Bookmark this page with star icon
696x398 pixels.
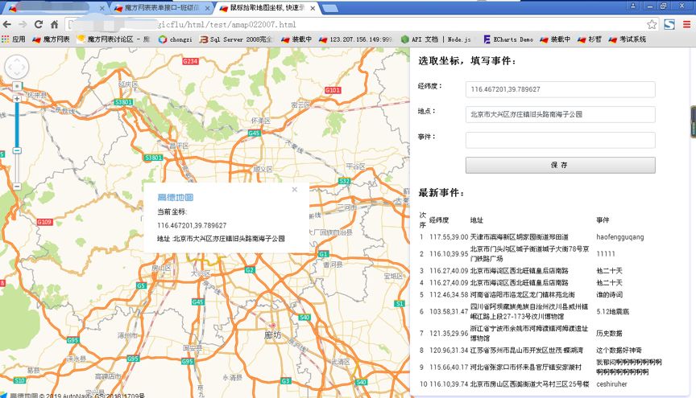(652, 24)
